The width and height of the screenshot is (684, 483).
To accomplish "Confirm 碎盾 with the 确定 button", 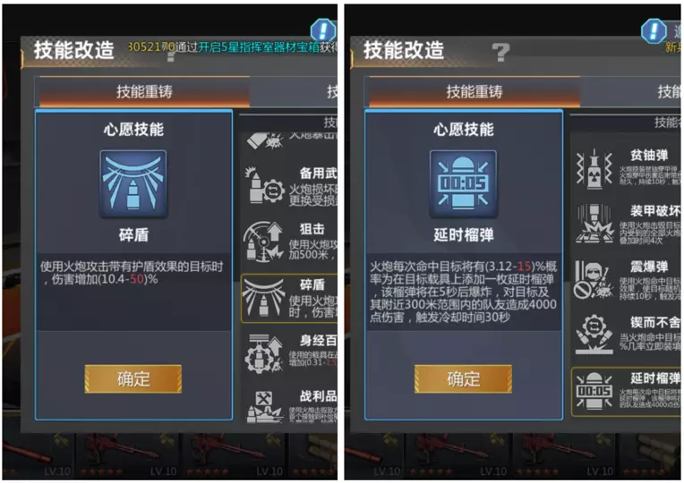I will (133, 379).
